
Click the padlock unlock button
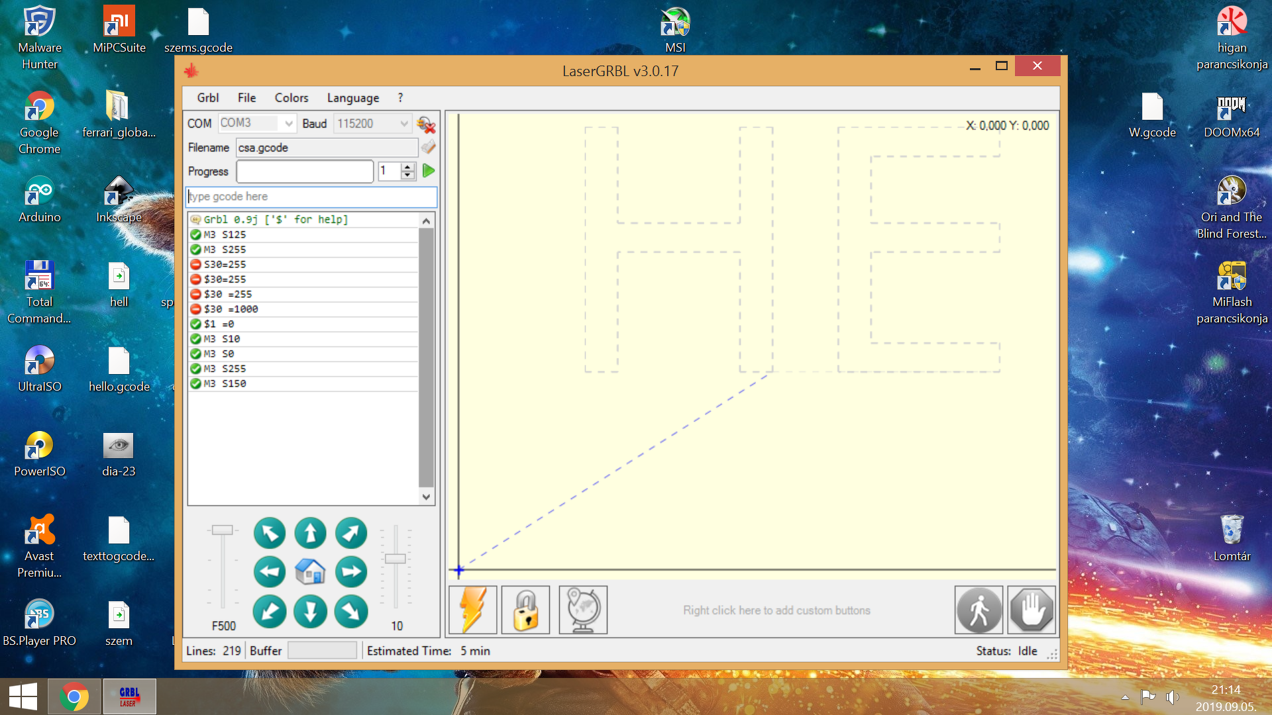coord(525,610)
